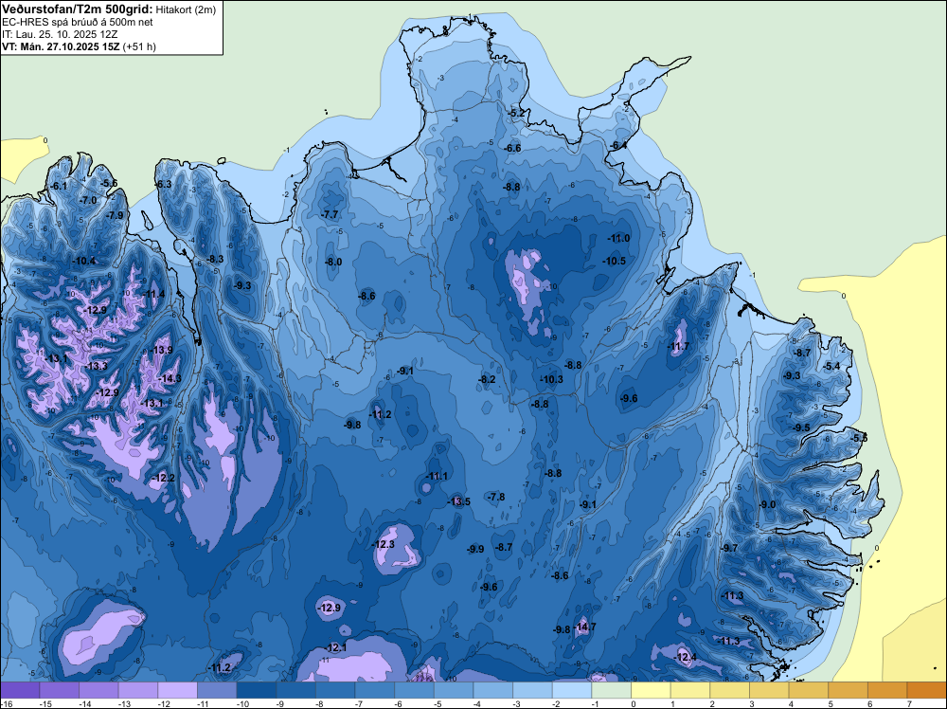Click the 7 legend scale label
The height and width of the screenshot is (709, 947).
[x=909, y=703]
